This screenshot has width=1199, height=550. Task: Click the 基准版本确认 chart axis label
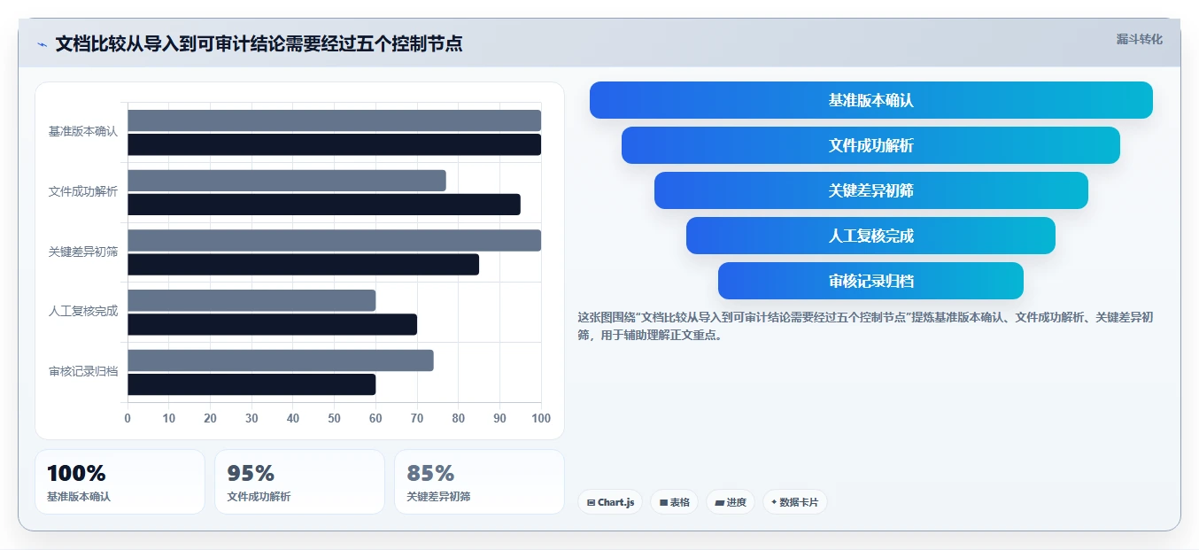[x=83, y=131]
